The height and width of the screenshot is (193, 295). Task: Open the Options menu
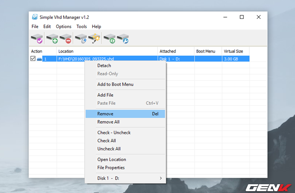[x=64, y=27]
